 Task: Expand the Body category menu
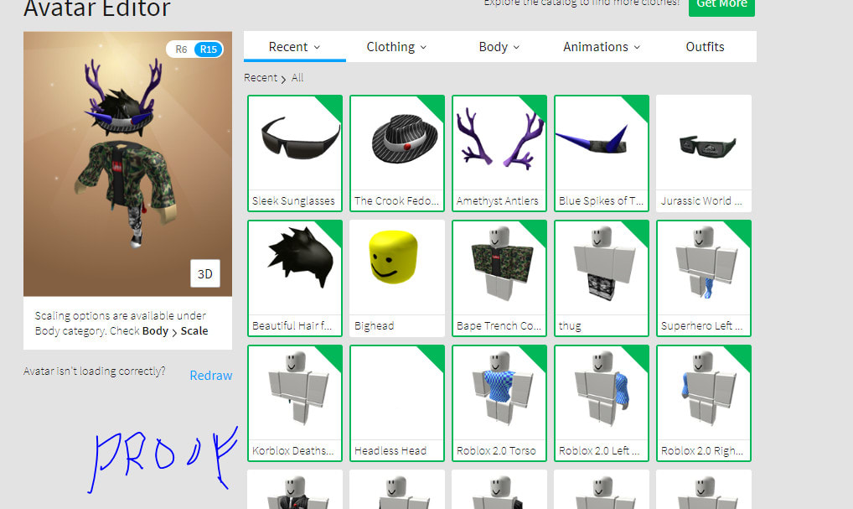[499, 47]
